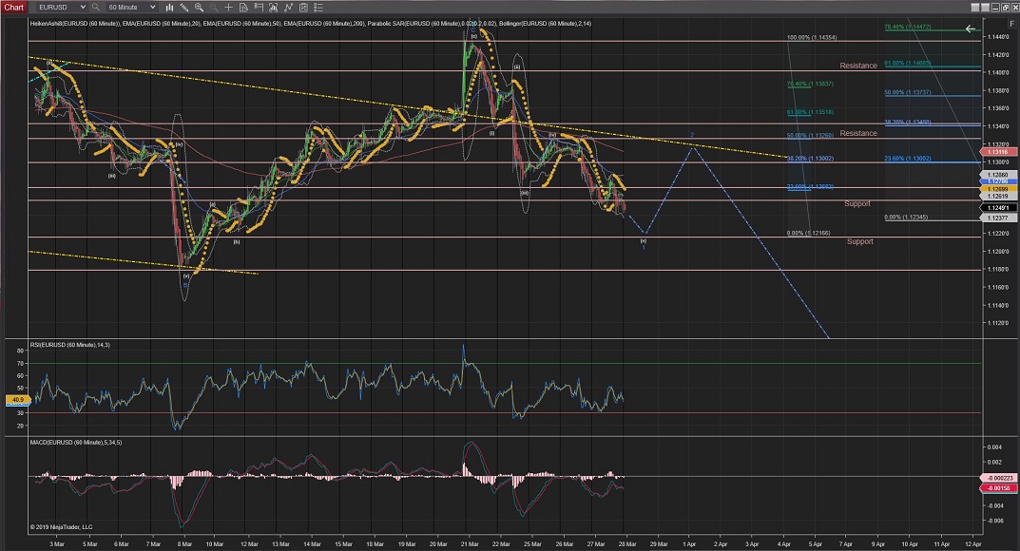Viewport: 1020px width, 551px height.
Task: Open the Data Series icon
Action: 273,7
